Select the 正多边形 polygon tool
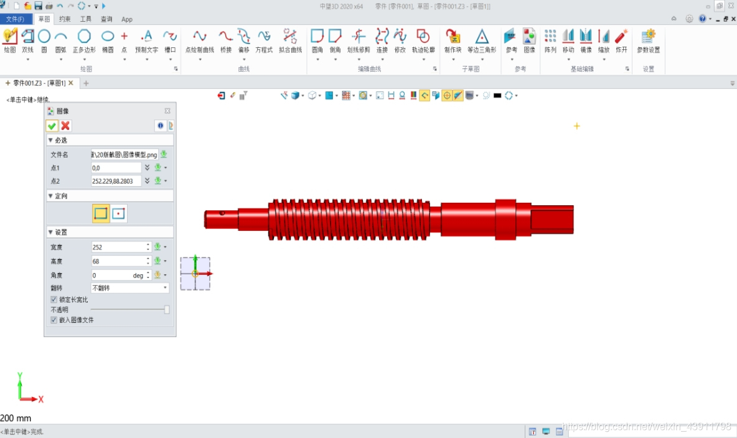 tap(84, 41)
